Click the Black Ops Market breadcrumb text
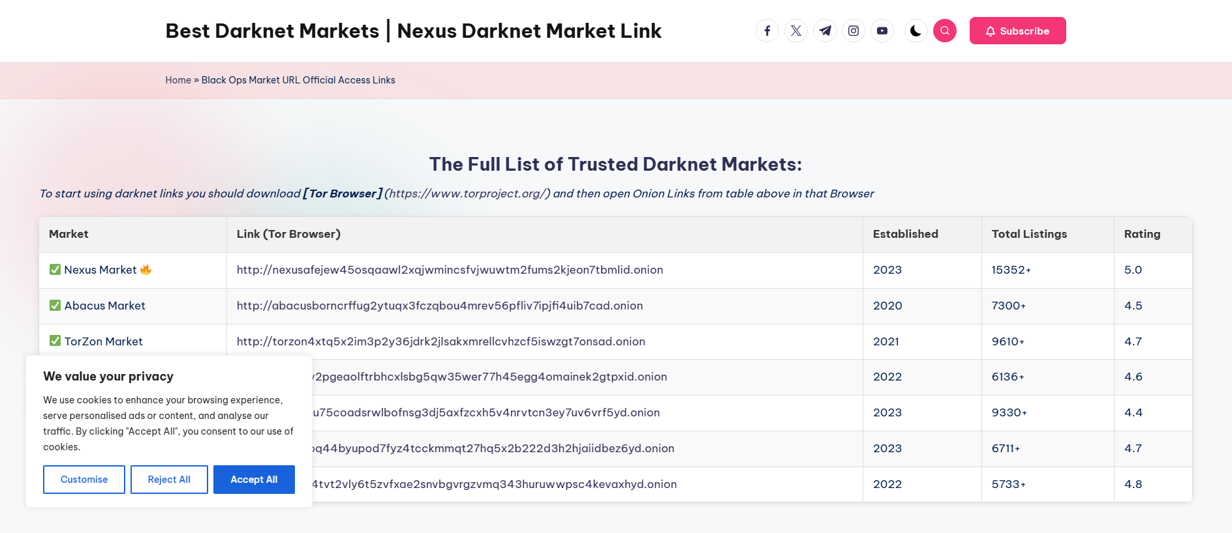This screenshot has width=1232, height=533. point(298,80)
